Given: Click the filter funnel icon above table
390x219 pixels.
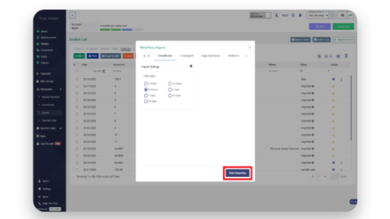Looking at the screenshot, I should [346, 56].
